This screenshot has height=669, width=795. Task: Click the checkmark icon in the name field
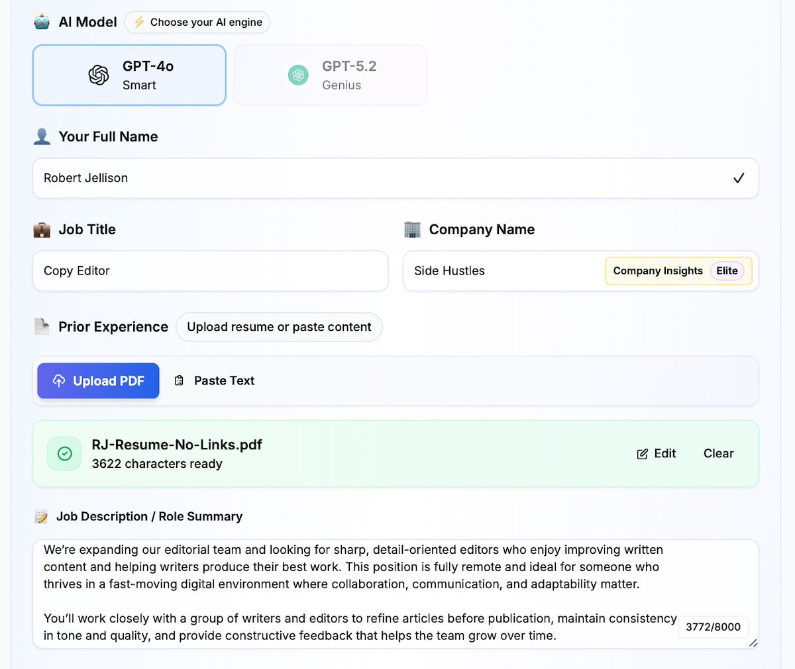pos(739,178)
